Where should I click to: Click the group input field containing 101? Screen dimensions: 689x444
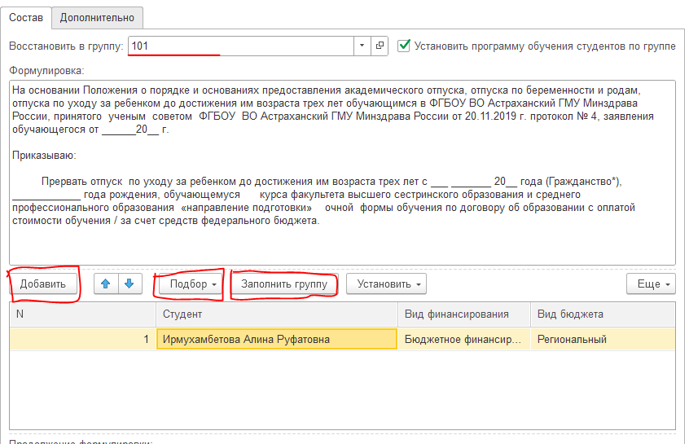241,46
